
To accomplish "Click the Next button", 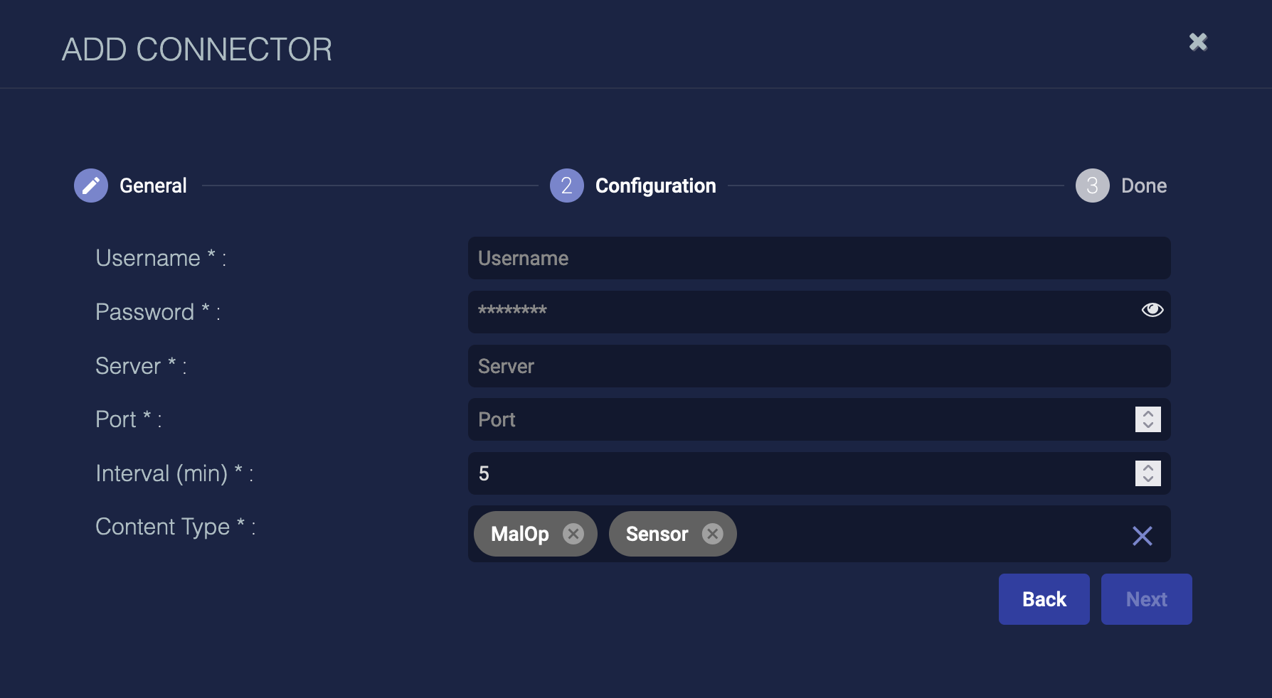I will click(1146, 599).
